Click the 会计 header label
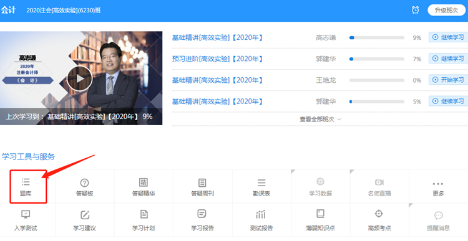The height and width of the screenshot is (241, 468). pos(8,10)
